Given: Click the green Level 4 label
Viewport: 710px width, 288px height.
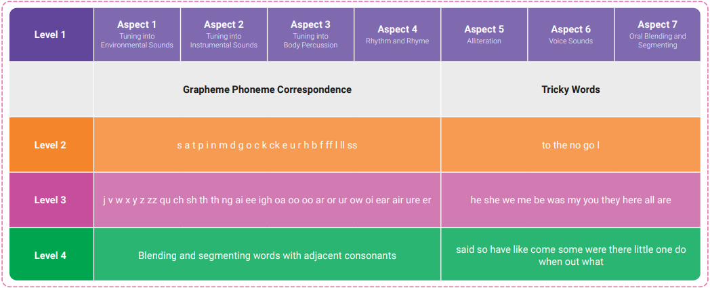Looking at the screenshot, I should click(51, 255).
